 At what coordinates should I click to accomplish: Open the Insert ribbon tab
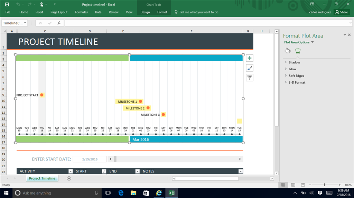(x=39, y=12)
